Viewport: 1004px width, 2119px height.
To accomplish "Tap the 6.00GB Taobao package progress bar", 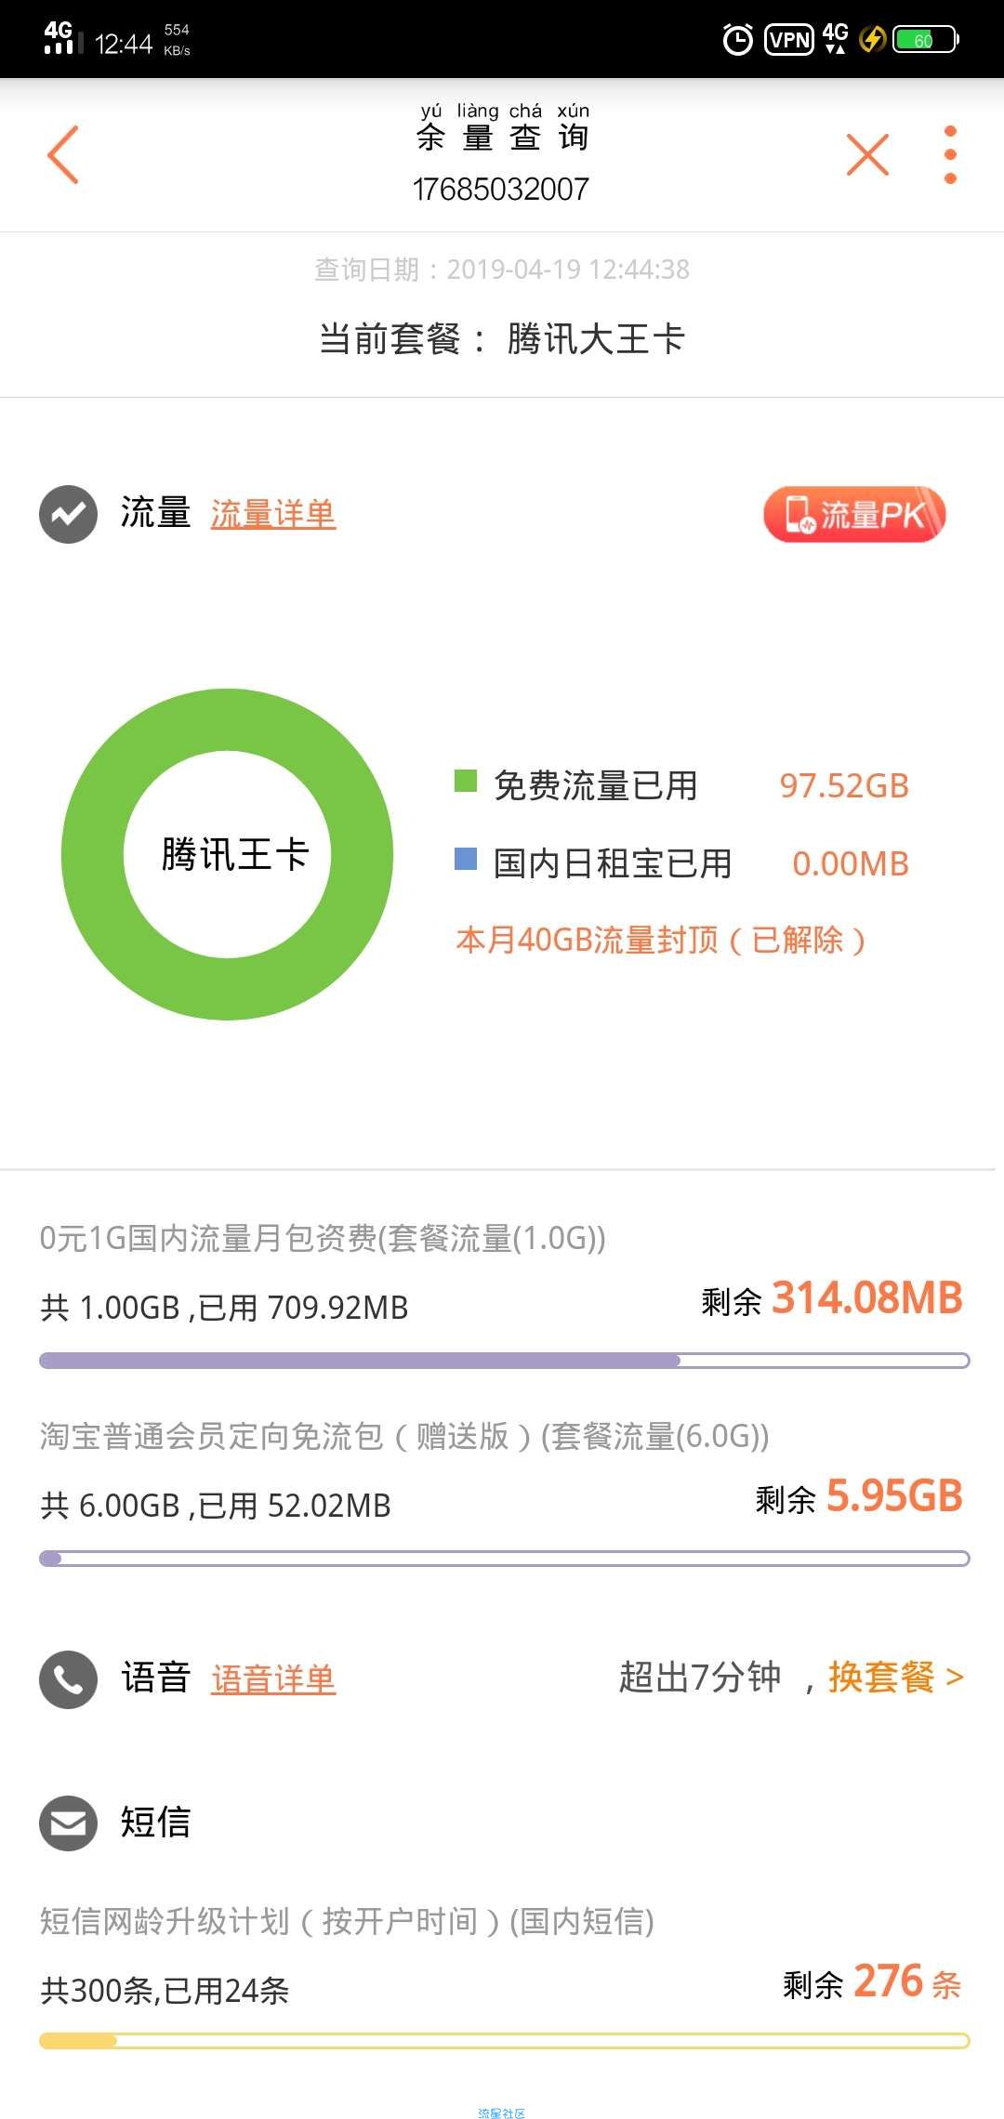I will point(504,1559).
